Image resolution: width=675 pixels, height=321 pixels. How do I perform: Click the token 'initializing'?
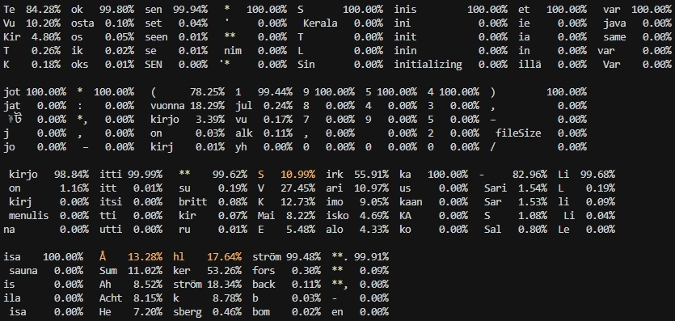pos(428,64)
